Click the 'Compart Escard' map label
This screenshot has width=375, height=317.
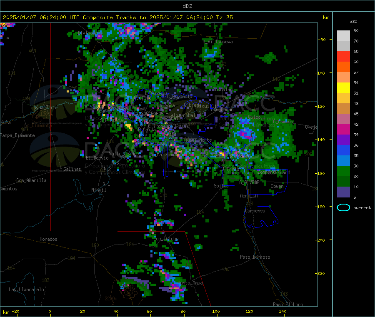click(274, 172)
